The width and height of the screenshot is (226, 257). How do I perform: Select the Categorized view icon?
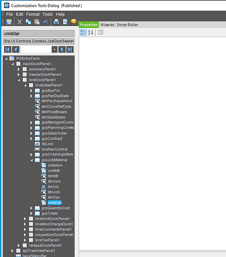[x=83, y=32]
